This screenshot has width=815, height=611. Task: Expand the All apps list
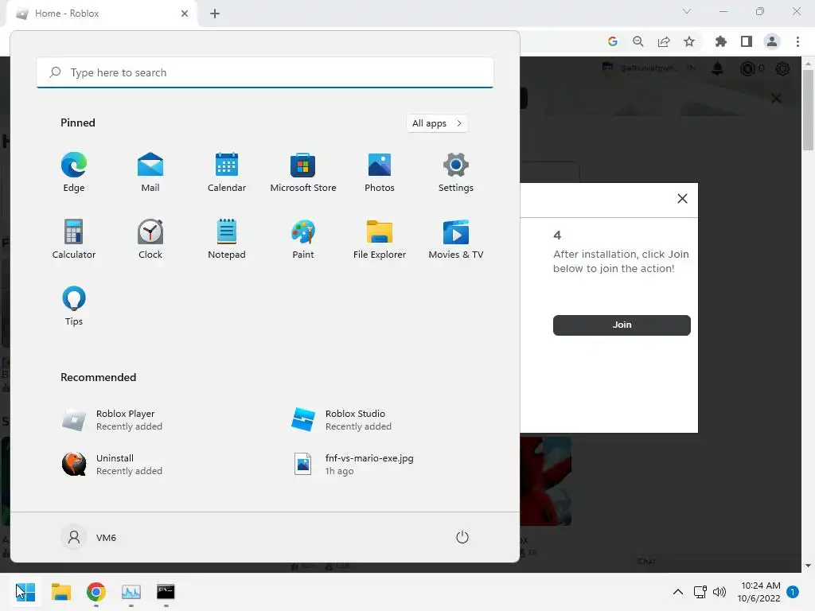pyautogui.click(x=437, y=123)
